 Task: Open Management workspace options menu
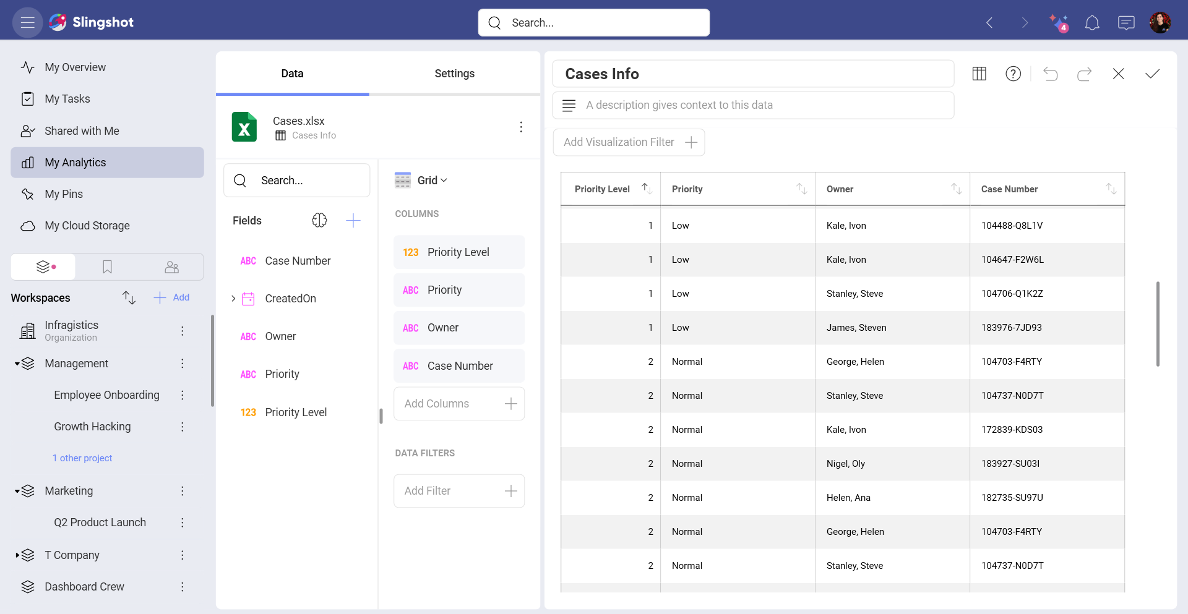pos(183,364)
